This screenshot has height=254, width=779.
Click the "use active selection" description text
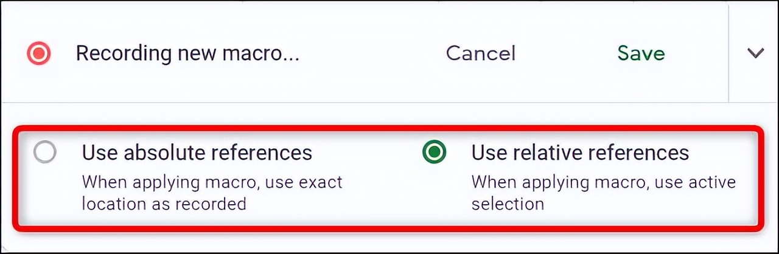coord(604,192)
